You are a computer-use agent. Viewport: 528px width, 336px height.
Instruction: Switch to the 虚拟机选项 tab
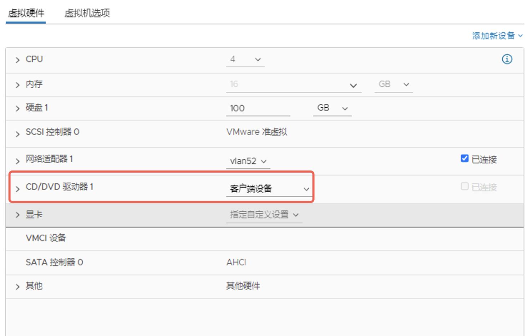(x=87, y=13)
